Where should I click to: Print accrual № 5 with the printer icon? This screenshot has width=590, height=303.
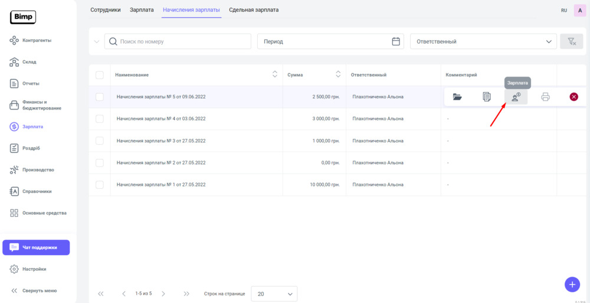click(x=545, y=97)
